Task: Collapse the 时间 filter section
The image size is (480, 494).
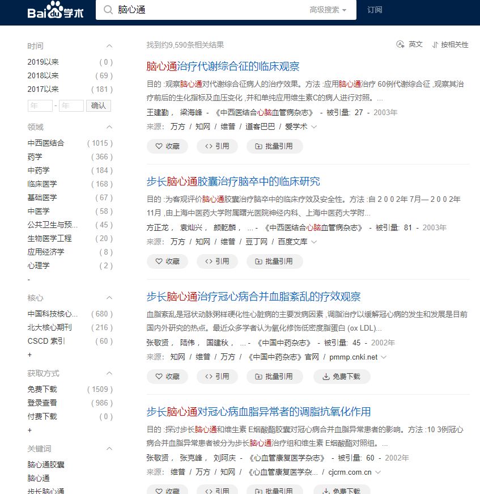Action: (109, 46)
